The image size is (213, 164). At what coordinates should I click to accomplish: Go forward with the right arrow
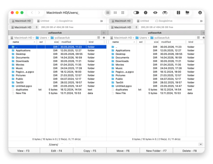click(x=39, y=13)
